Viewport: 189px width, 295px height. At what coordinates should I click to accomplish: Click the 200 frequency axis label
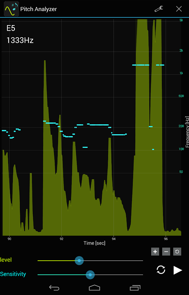[181, 126]
